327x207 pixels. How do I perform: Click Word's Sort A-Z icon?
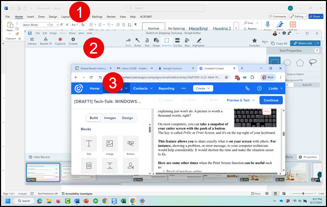coord(130,24)
